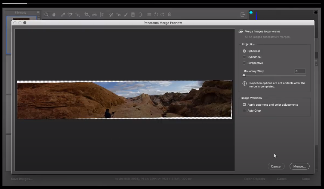Cancel the panorama merge
Viewport: 324px width, 189px height.
[276, 166]
